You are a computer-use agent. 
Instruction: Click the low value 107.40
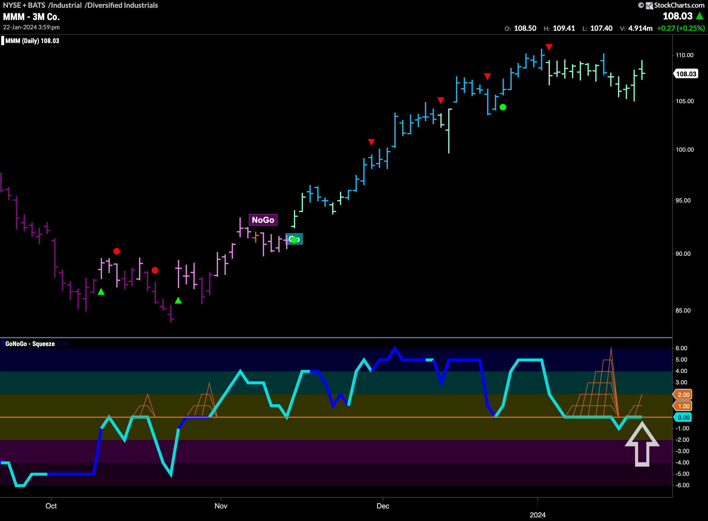click(x=601, y=28)
